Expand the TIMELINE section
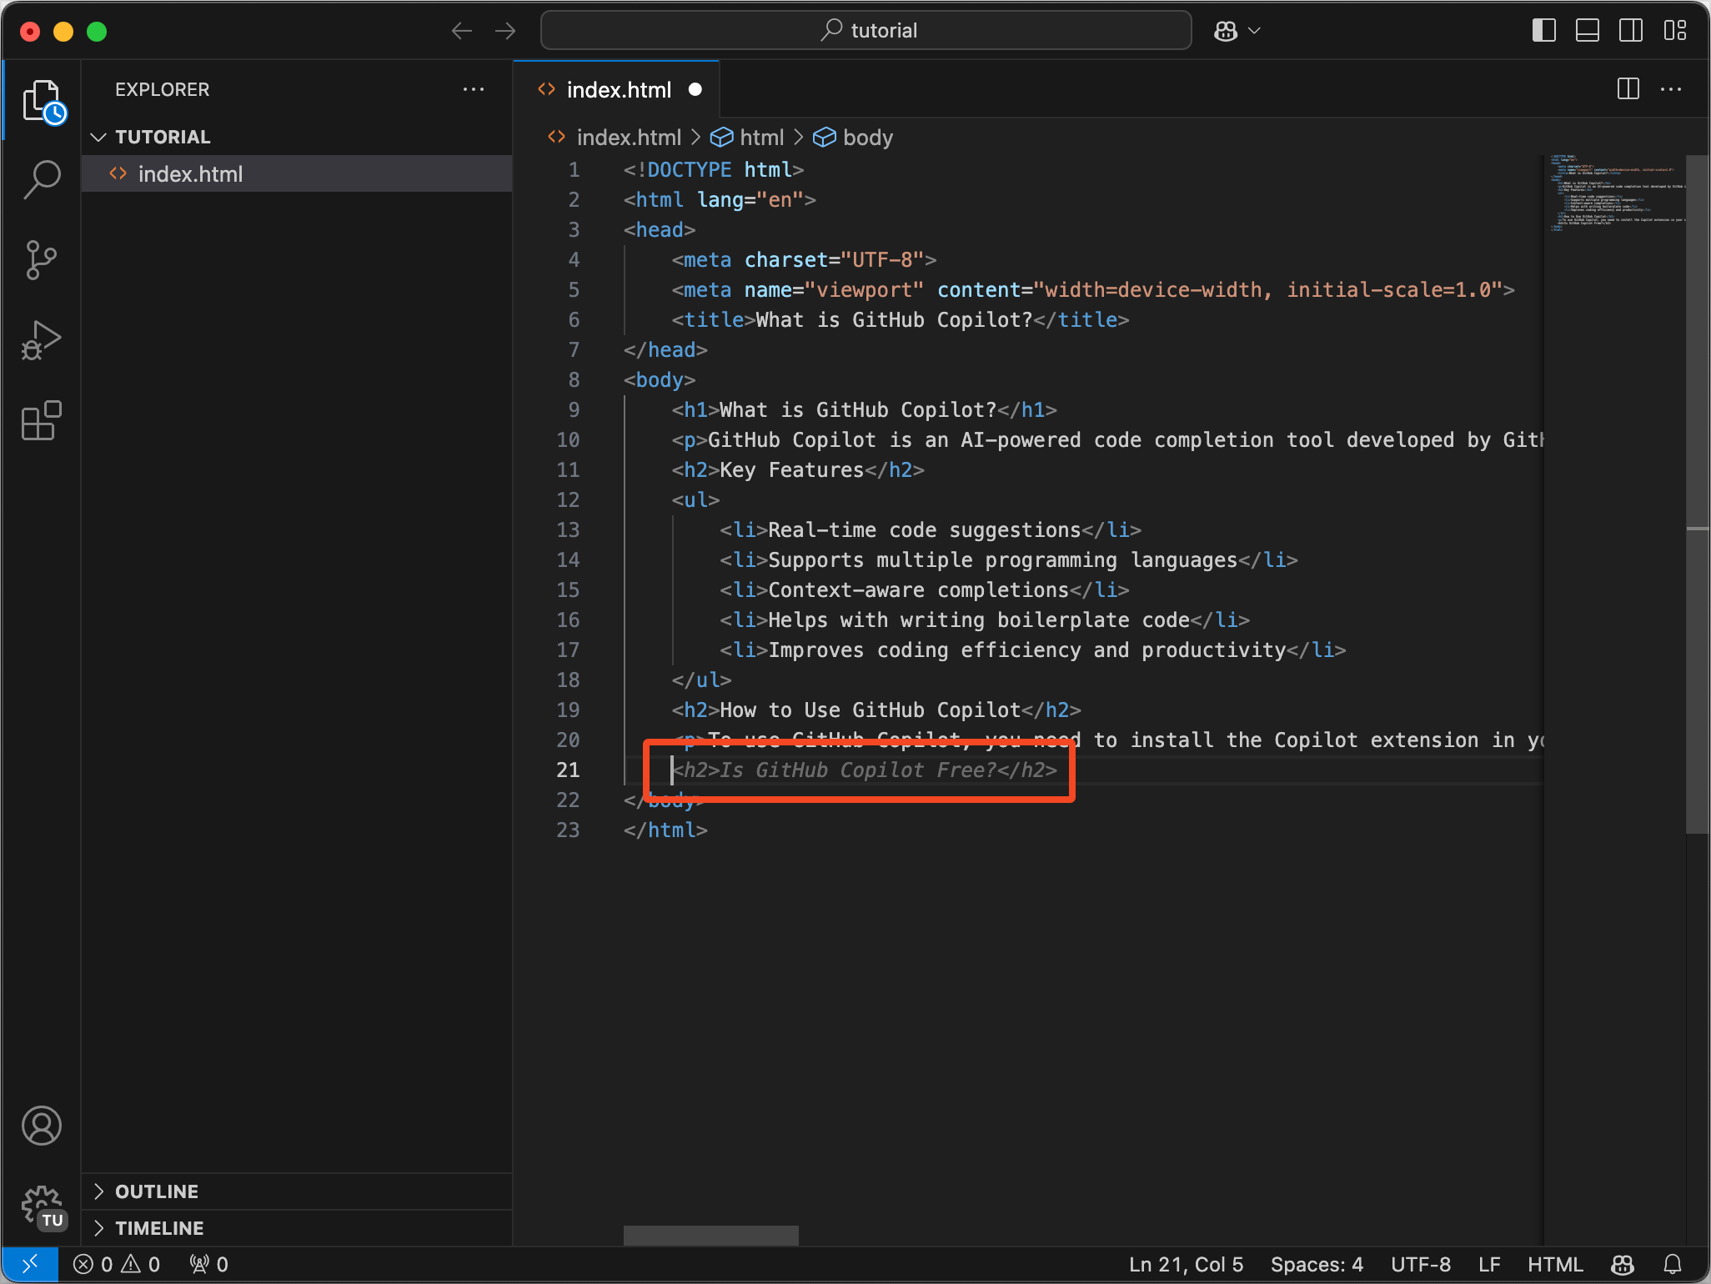 coord(158,1228)
